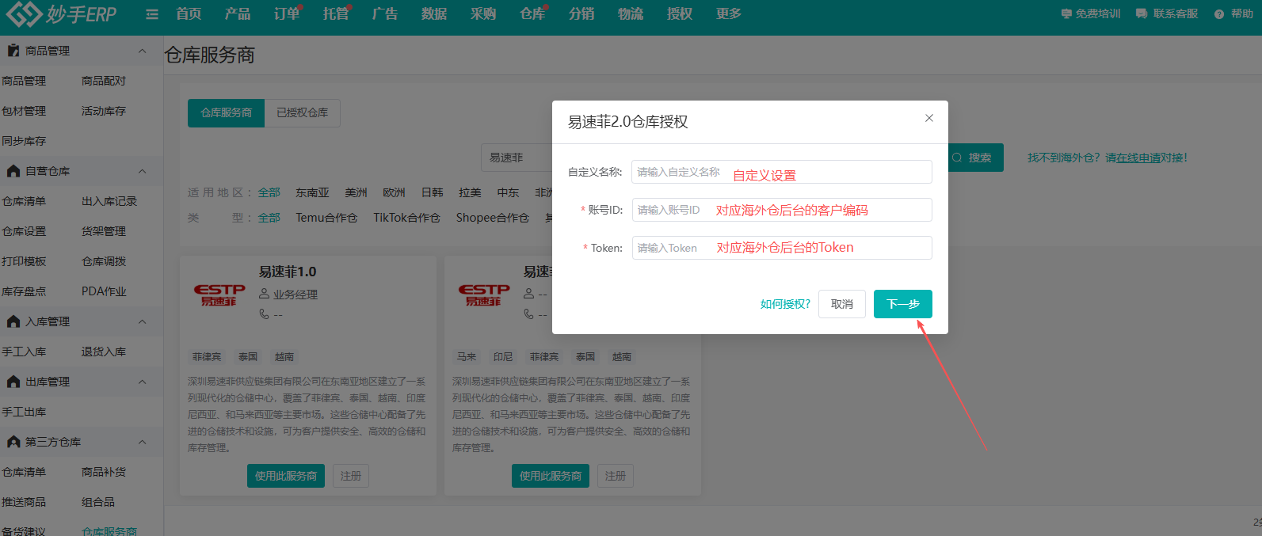Open 仓库调拨 in the sidebar
The image size is (1262, 536).
[x=104, y=261]
